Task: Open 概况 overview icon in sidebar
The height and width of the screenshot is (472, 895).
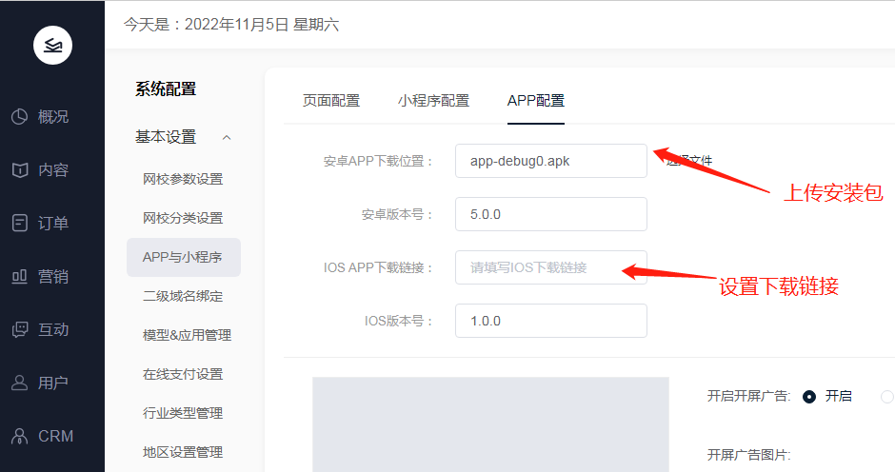Action: click(x=20, y=117)
